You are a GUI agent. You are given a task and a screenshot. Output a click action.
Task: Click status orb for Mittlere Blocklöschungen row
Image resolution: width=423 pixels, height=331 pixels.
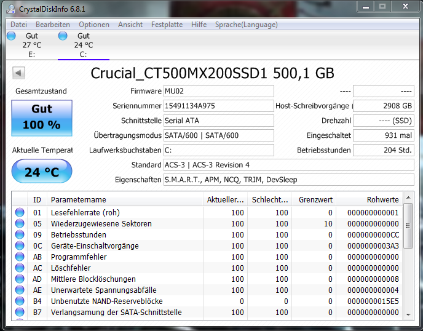[x=20, y=279]
